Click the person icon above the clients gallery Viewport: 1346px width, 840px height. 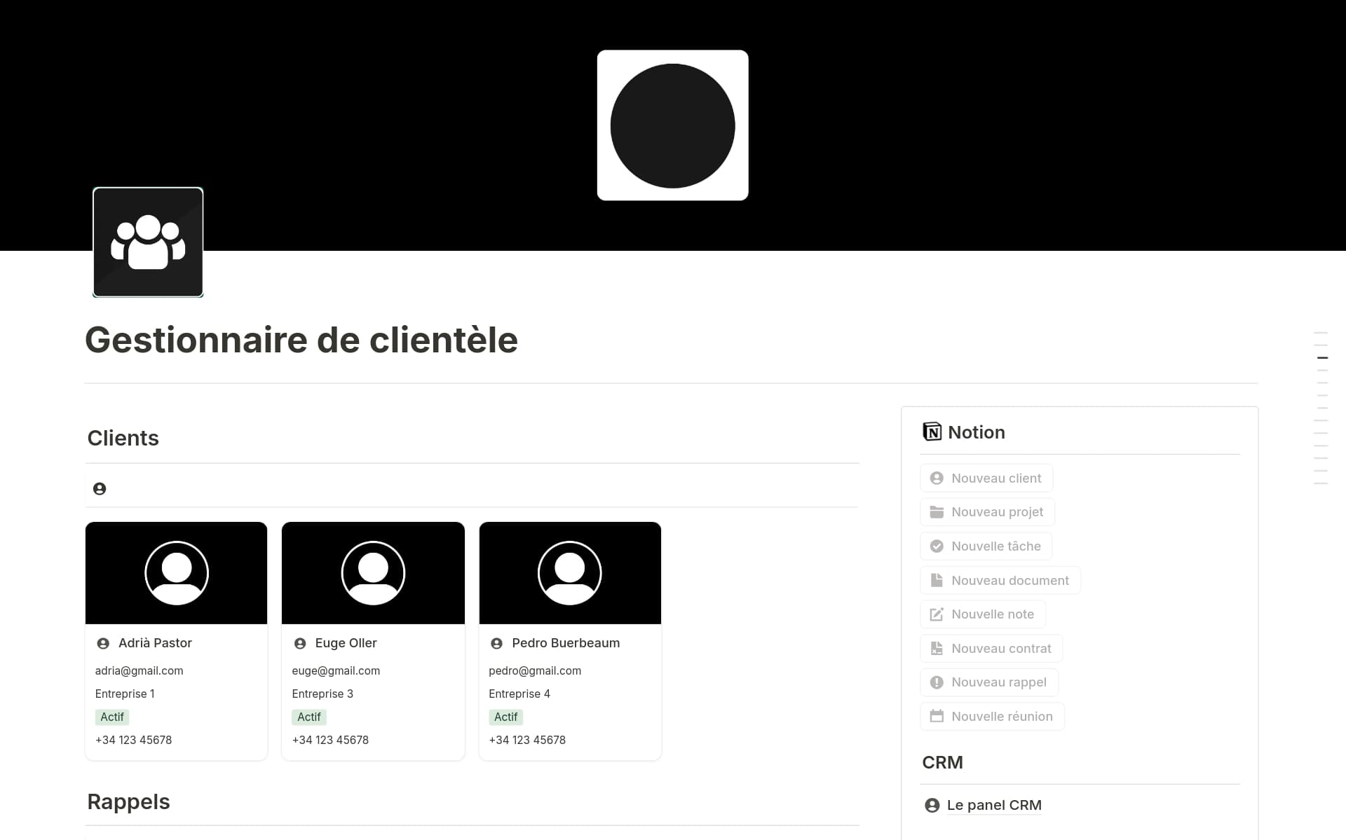[x=100, y=488]
